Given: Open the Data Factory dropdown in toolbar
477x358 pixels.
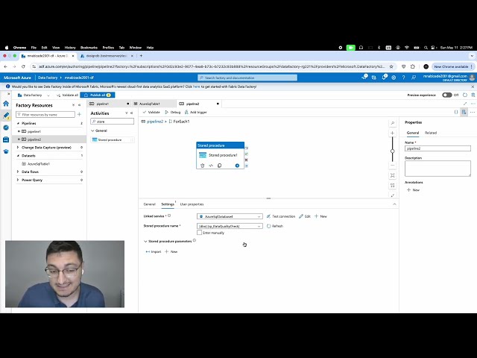Looking at the screenshot, I should click(34, 95).
